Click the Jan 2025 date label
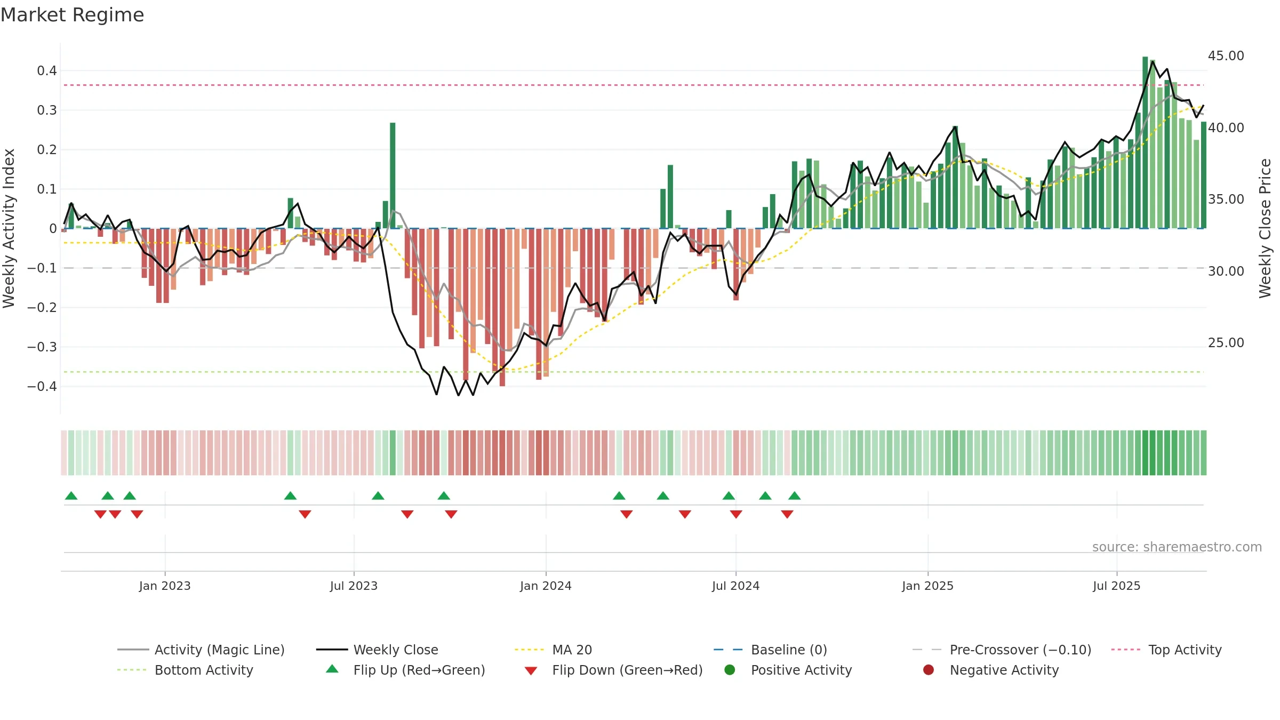The width and height of the screenshot is (1280, 720). click(x=927, y=586)
